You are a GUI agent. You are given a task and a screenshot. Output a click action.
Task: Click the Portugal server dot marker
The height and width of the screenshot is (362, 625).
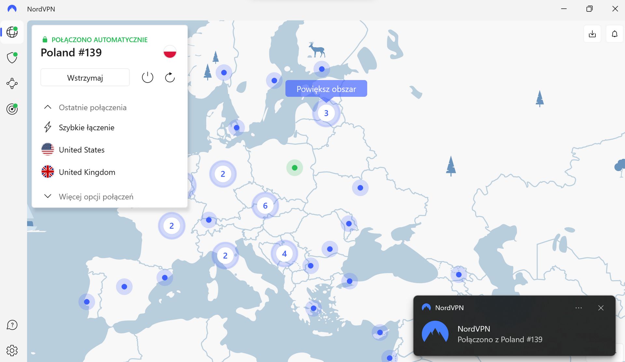(x=87, y=302)
